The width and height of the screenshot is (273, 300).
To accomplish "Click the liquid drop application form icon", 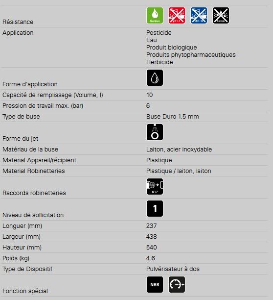I will tap(155, 77).
